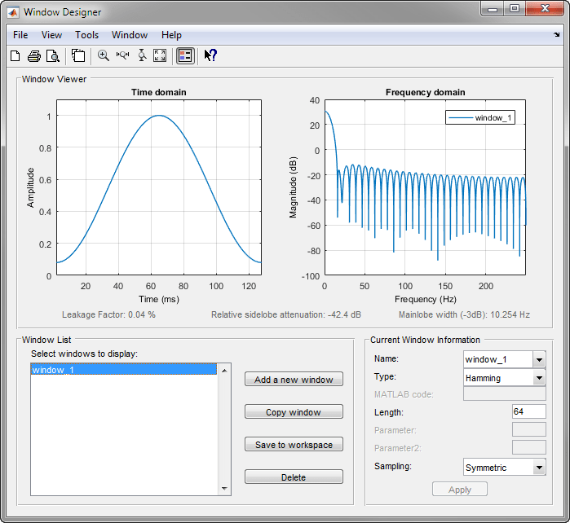
Task: Click the Full View zoom icon
Action: tap(160, 55)
